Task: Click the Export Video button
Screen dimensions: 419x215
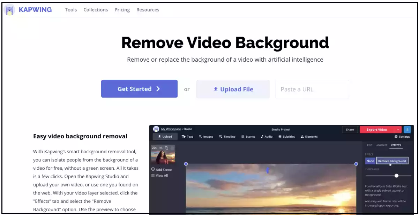Action: [x=377, y=130]
